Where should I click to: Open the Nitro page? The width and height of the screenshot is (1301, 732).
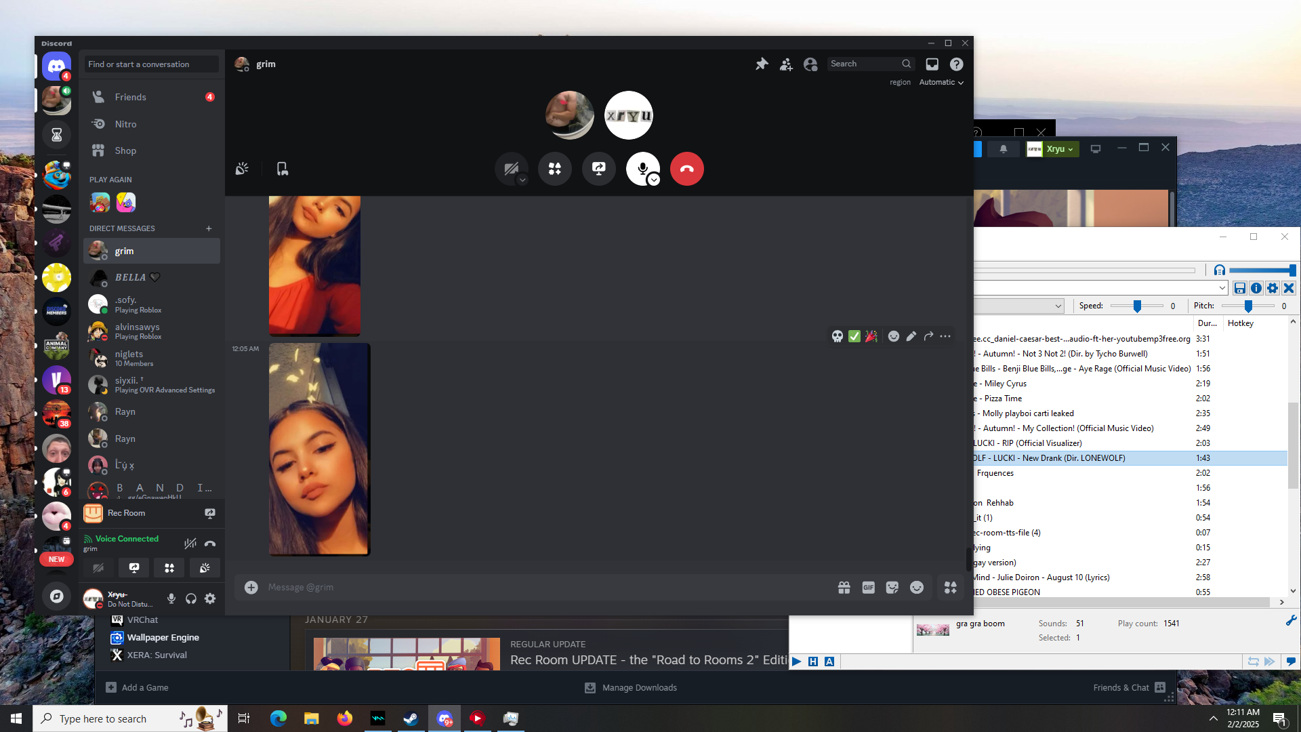(x=125, y=124)
